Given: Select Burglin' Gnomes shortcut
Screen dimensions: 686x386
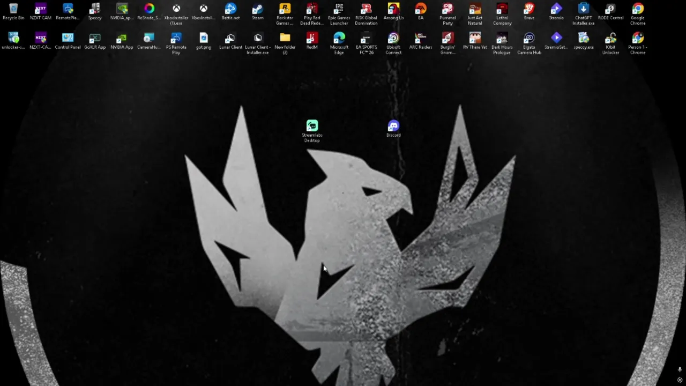Looking at the screenshot, I should coord(448,44).
